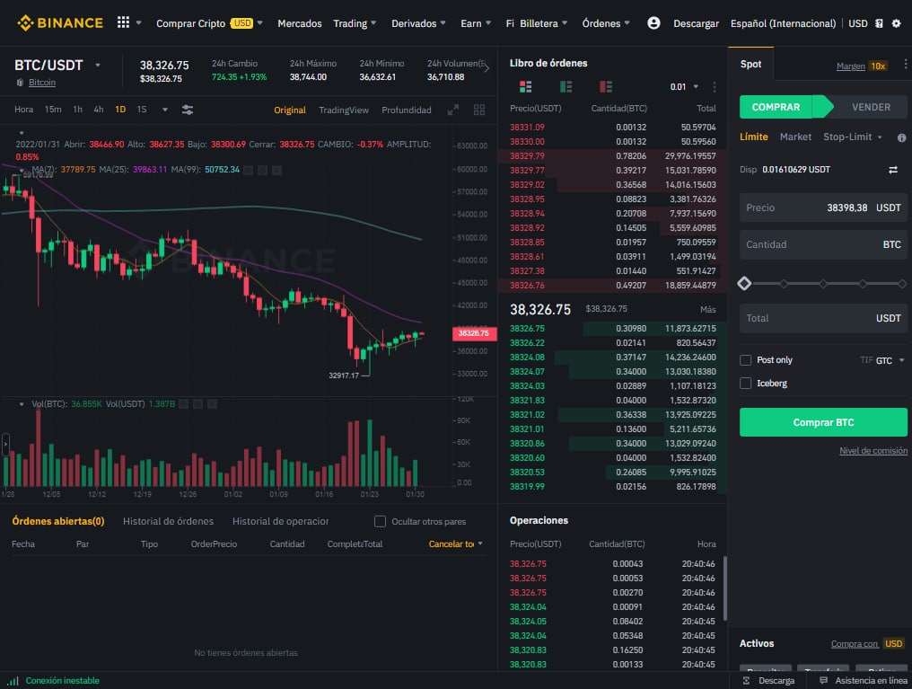Open the Nivel de comisión link
The image size is (912, 689).
pyautogui.click(x=873, y=450)
